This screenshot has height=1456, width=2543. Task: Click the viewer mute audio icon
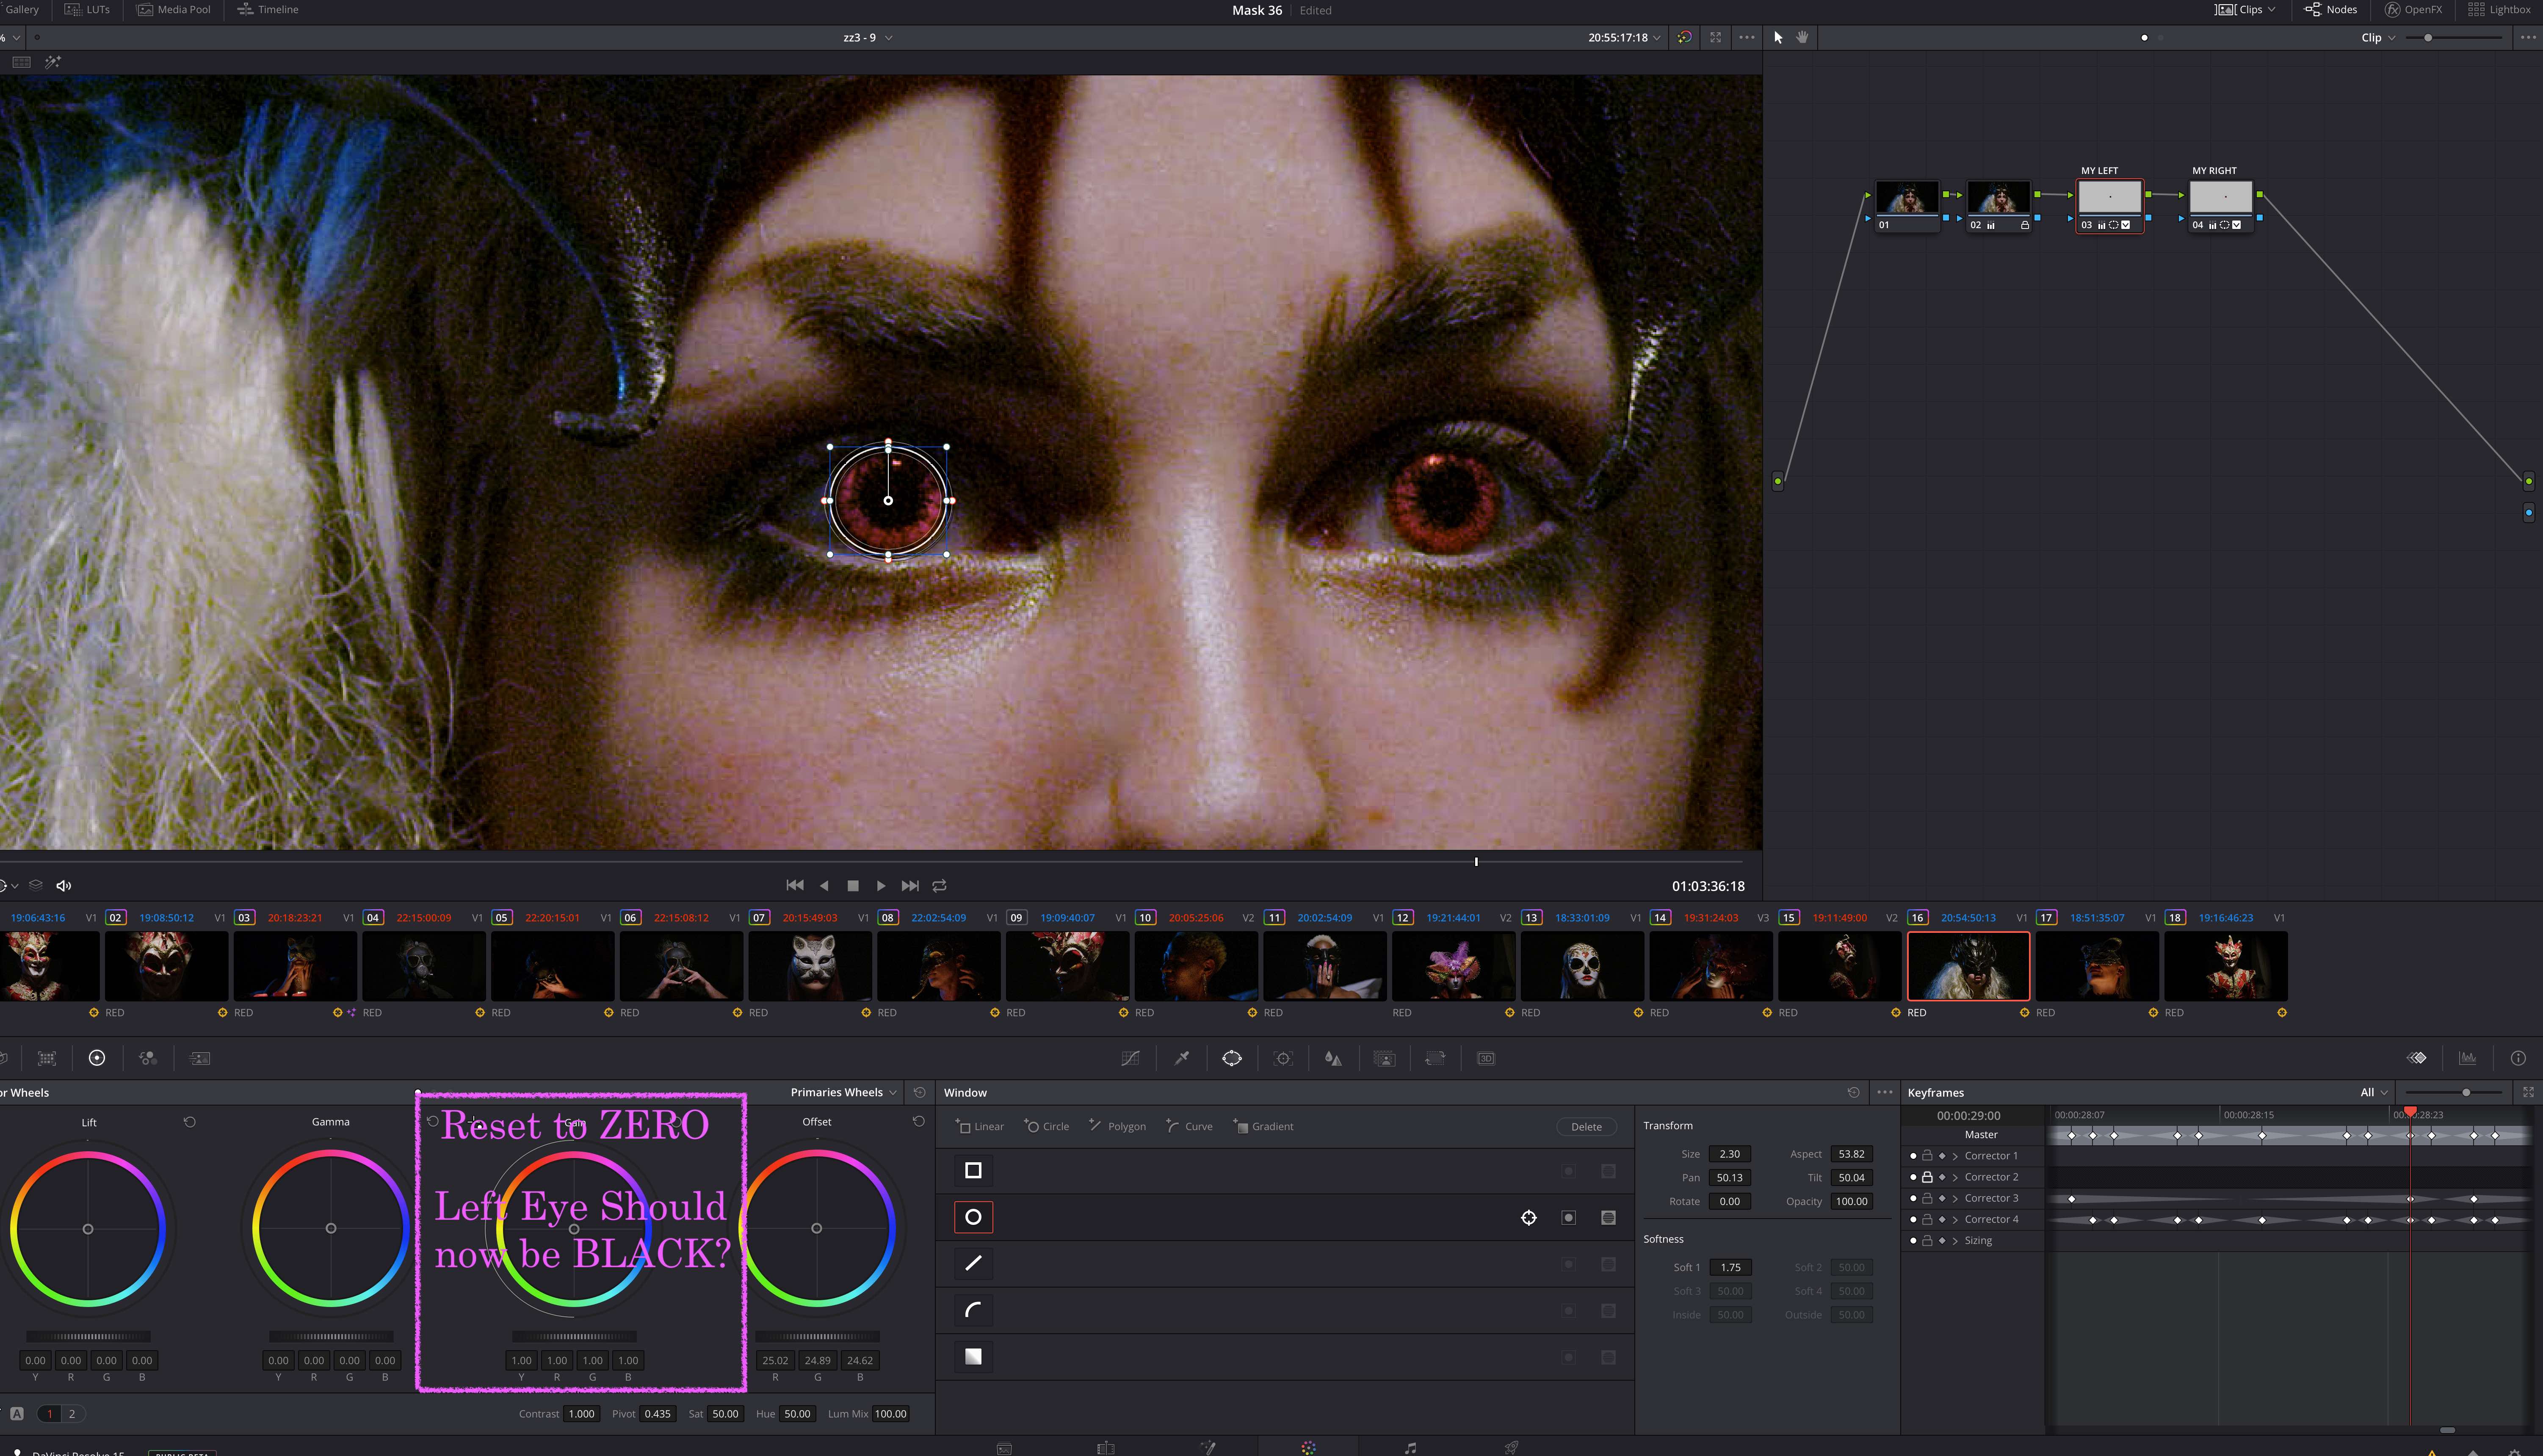64,886
